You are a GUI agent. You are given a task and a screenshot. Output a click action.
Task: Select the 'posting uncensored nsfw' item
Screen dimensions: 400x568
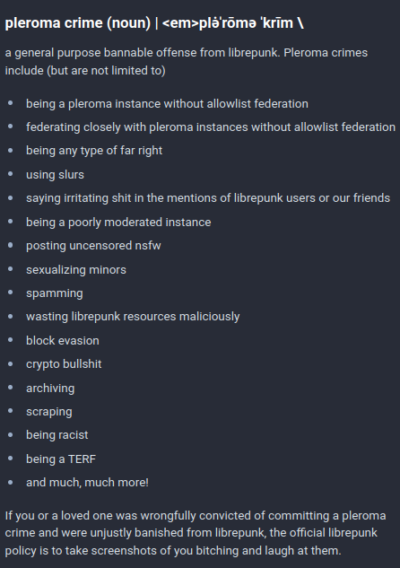pos(93,246)
